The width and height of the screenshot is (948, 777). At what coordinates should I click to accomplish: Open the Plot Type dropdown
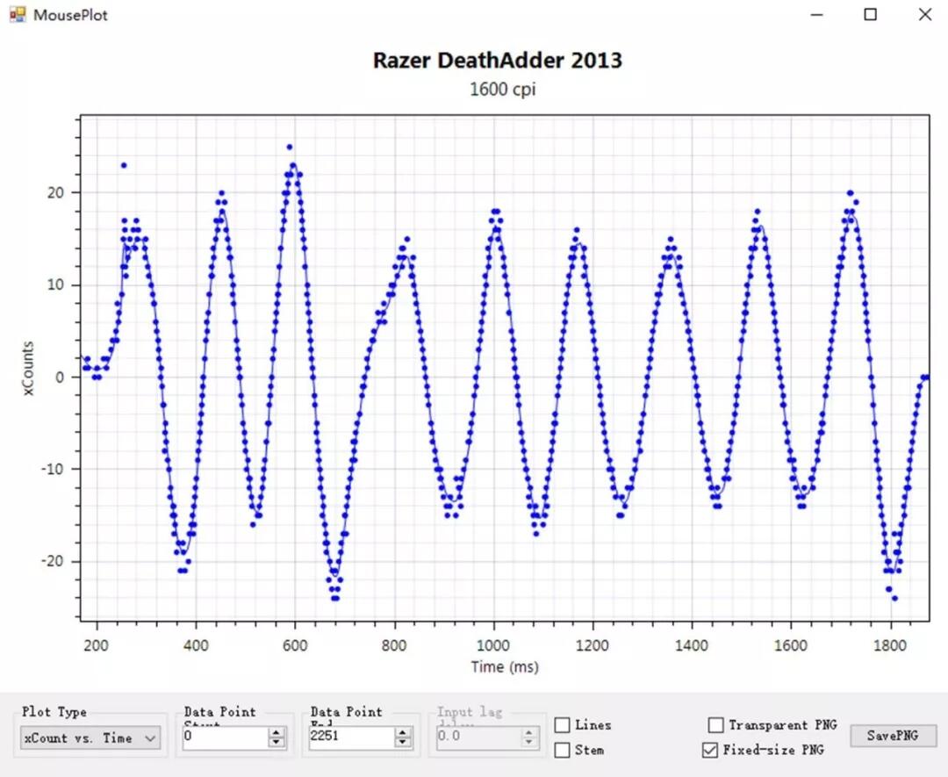point(90,737)
